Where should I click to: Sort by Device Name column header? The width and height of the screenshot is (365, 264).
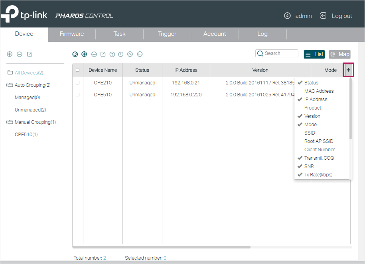(x=103, y=70)
